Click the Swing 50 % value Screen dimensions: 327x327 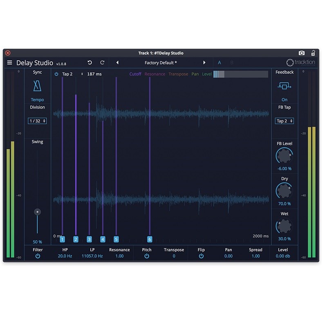pyautogui.click(x=37, y=242)
